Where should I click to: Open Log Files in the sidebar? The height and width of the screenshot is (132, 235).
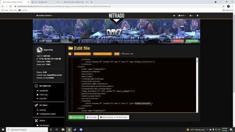tap(43, 99)
